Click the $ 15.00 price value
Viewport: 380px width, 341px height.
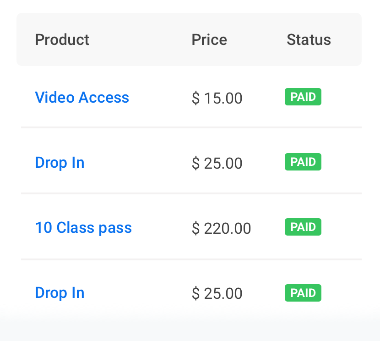click(x=217, y=98)
